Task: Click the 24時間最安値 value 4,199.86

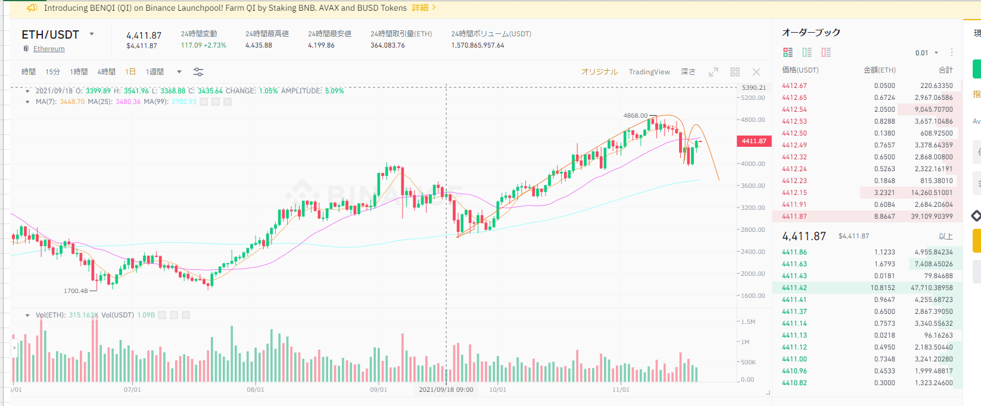Action: click(321, 45)
